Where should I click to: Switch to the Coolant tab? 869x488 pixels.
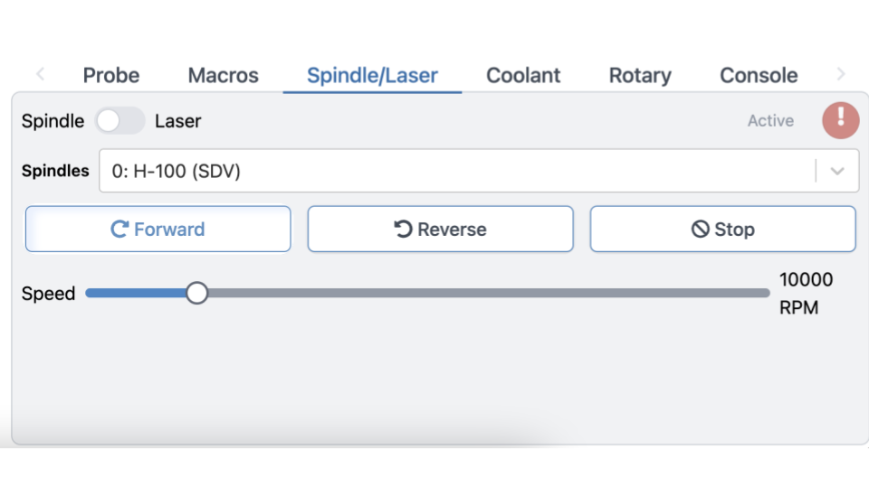click(523, 75)
